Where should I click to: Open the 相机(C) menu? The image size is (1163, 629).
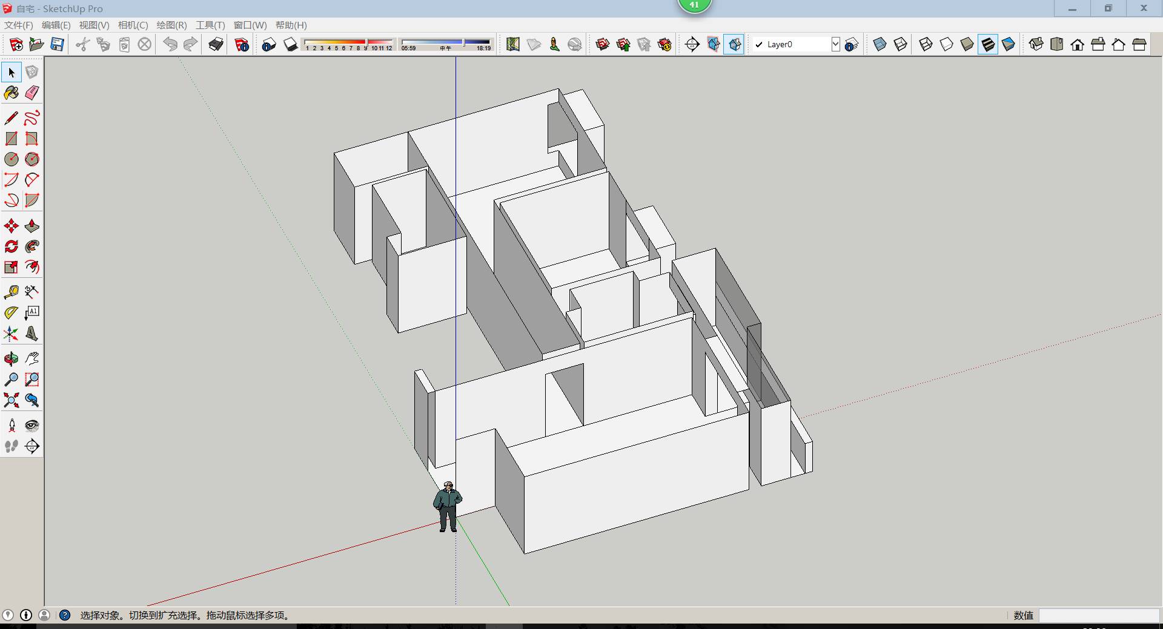point(133,25)
